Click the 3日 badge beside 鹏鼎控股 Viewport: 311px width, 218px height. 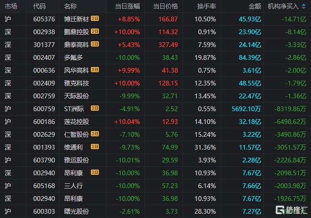click(95, 31)
